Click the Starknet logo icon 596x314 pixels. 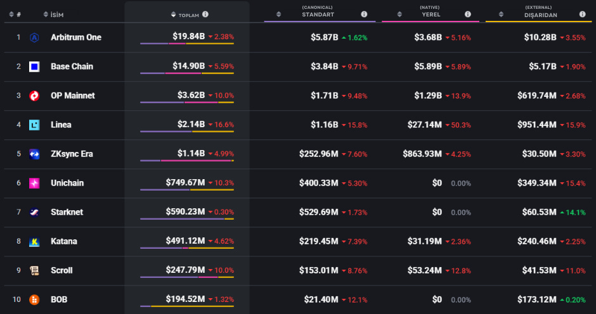coord(34,212)
